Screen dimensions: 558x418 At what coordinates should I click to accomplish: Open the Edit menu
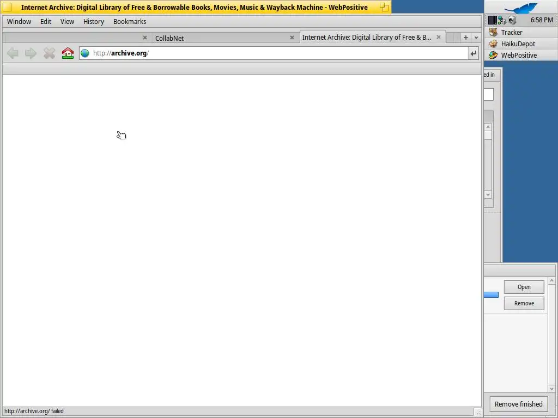[46, 21]
